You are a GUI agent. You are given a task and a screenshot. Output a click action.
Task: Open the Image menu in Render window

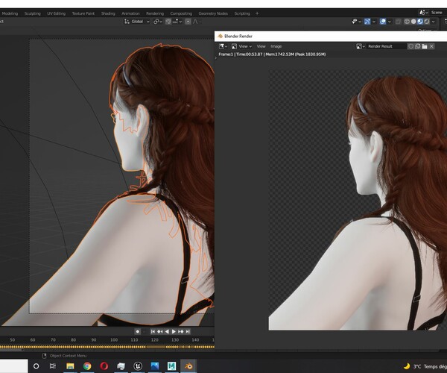276,46
